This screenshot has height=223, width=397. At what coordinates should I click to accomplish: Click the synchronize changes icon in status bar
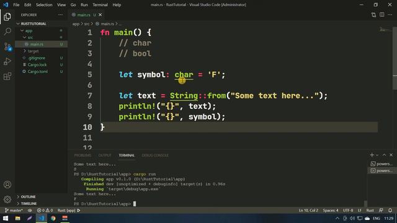coord(30,211)
